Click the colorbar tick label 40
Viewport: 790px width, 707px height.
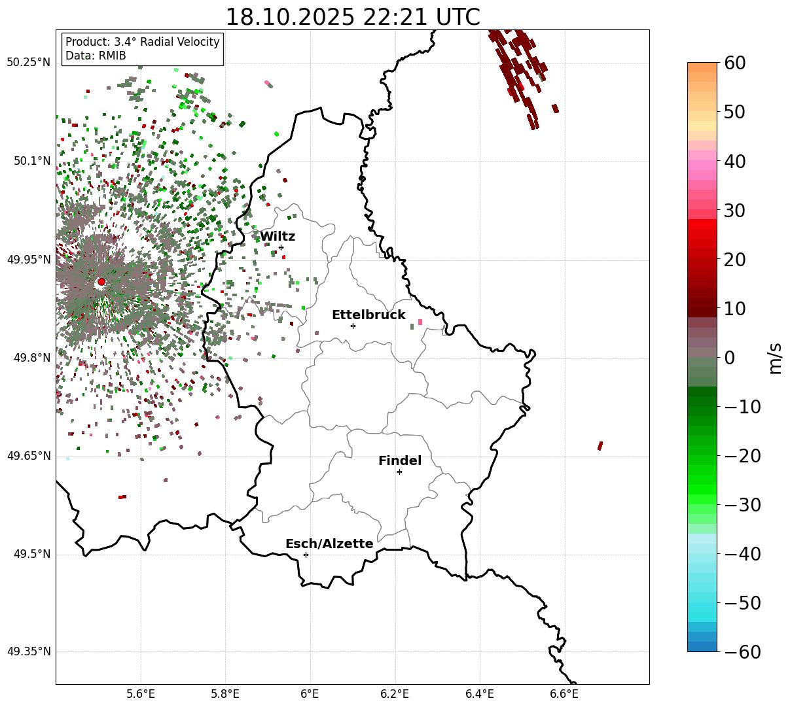[x=736, y=161]
